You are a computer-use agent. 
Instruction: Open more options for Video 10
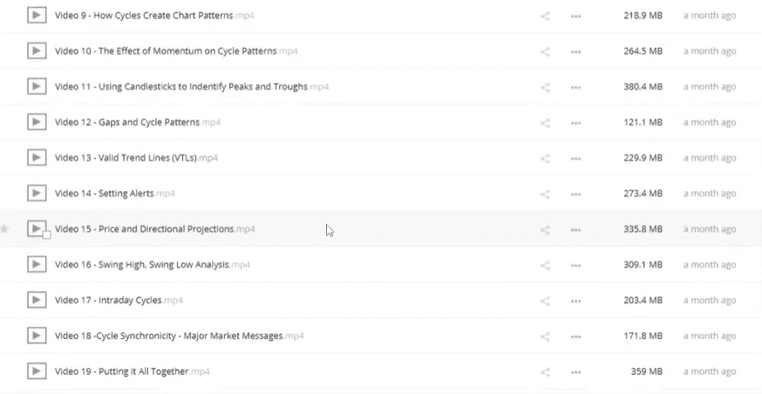pyautogui.click(x=576, y=51)
